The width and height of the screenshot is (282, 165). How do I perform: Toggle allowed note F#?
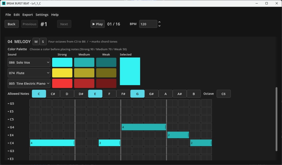point(123,94)
